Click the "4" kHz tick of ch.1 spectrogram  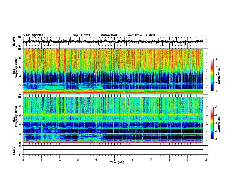[x=21, y=76]
